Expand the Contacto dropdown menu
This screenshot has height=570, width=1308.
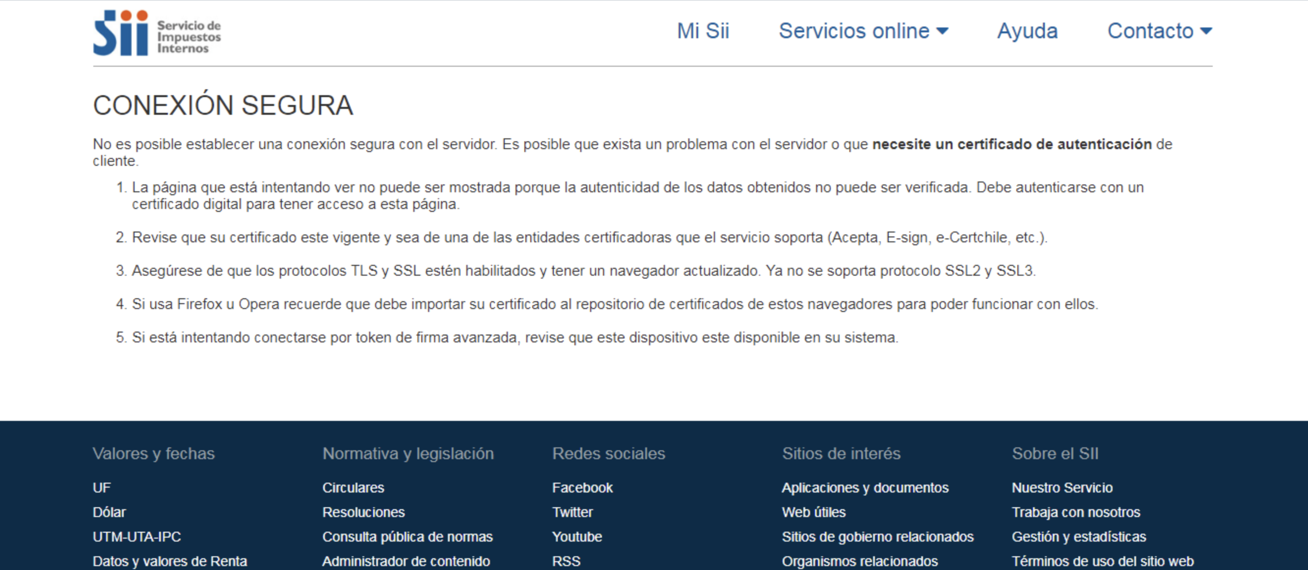click(1159, 31)
